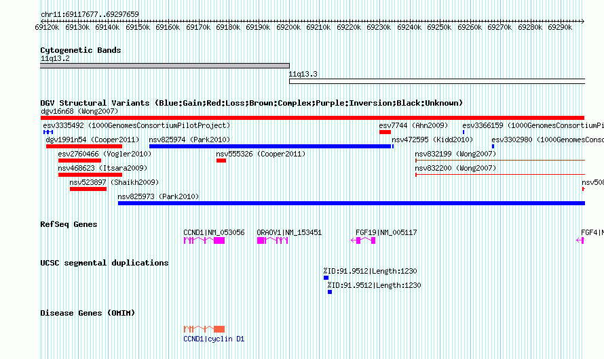Click the 69250k ruler tick label
This screenshot has height=359, width=604.
pyautogui.click(x=439, y=27)
